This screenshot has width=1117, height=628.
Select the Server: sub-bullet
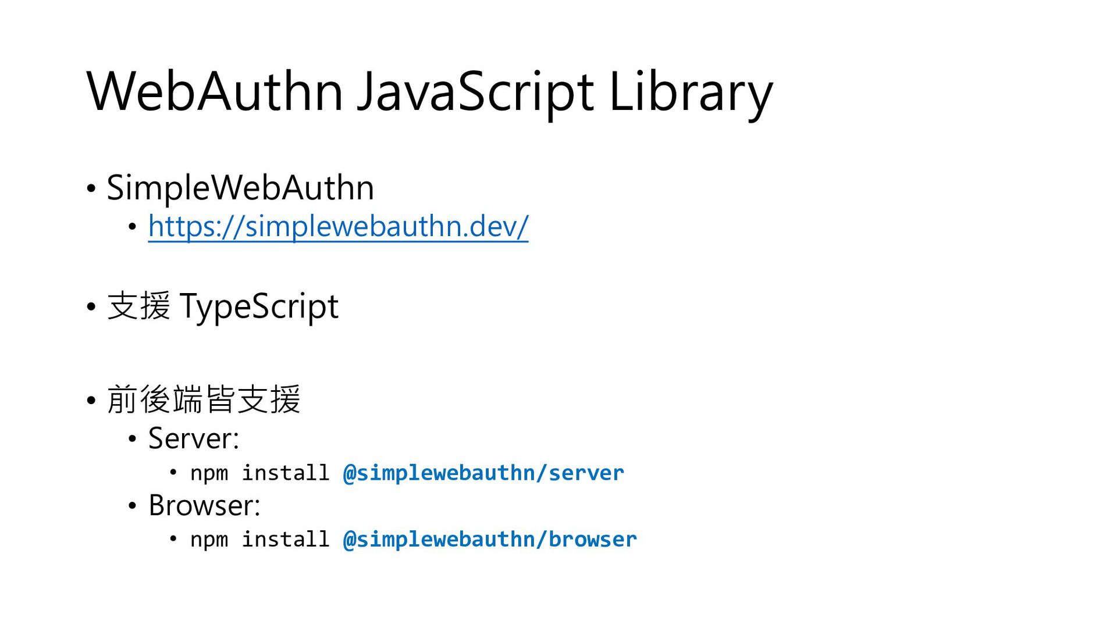194,438
